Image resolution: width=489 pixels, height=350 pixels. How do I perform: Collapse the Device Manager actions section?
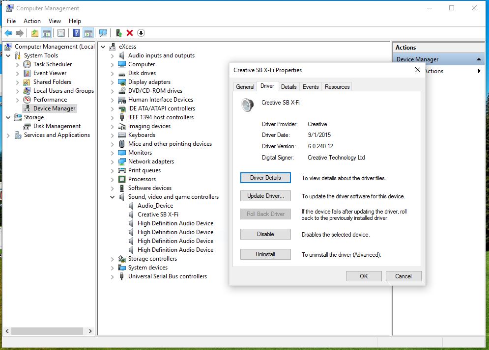pos(479,59)
